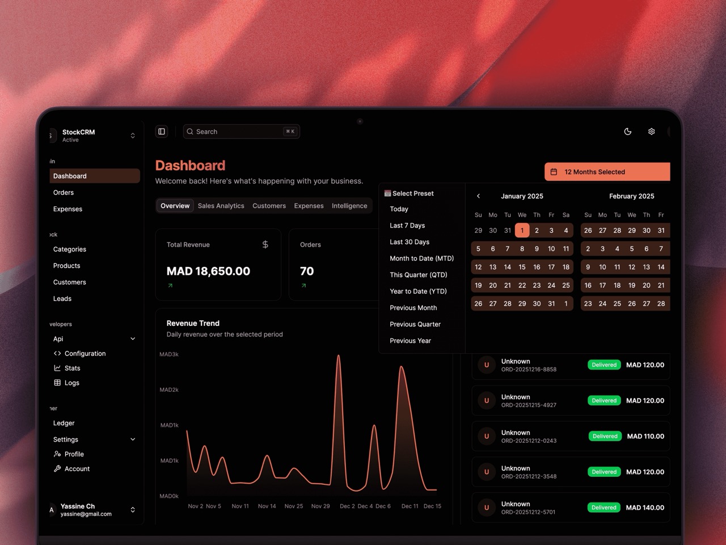Open the Intelligence tab
This screenshot has width=726, height=545.
pyautogui.click(x=349, y=206)
